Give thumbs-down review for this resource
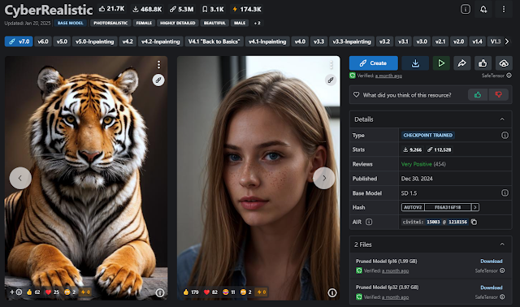This screenshot has height=307, width=520. pos(498,95)
